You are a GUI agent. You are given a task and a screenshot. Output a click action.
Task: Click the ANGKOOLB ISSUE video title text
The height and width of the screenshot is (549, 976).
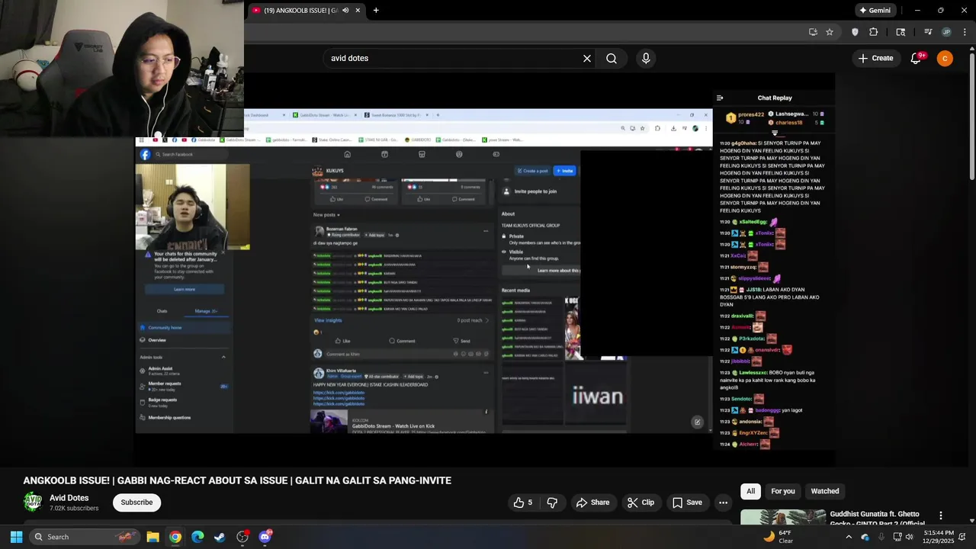237,480
